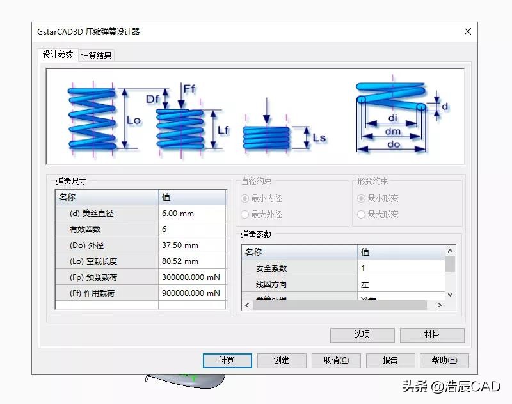Close the GstarCAD3D spring designer dialog
The height and width of the screenshot is (404, 512).
tap(468, 31)
